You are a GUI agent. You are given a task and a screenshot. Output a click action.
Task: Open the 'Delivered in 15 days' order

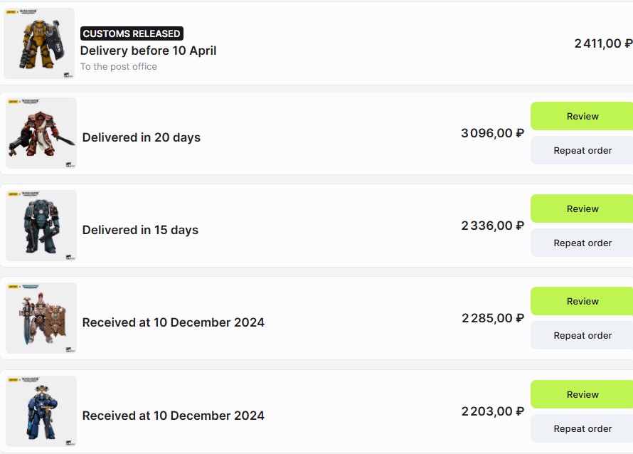(x=140, y=230)
